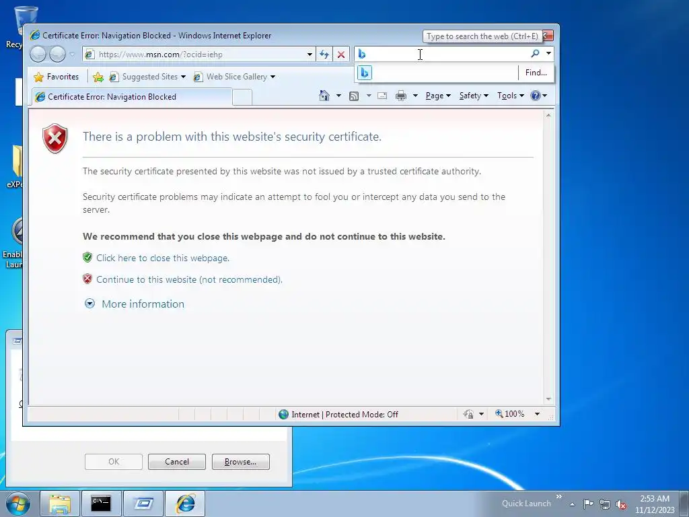Screen dimensions: 689x517
Task: Expand the address bar autocomplete dropdown
Action: tap(310, 55)
